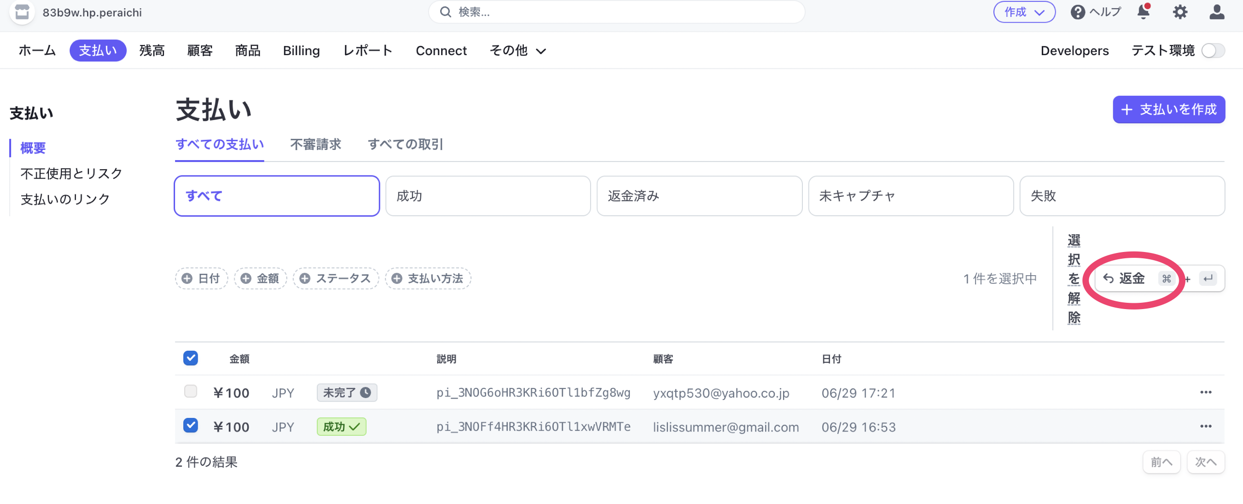
Task: Click customer yxqtp530@yahoo.co.jp
Action: click(x=721, y=393)
